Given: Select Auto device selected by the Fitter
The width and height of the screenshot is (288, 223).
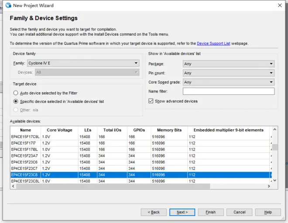Looking at the screenshot, I should (16, 93).
